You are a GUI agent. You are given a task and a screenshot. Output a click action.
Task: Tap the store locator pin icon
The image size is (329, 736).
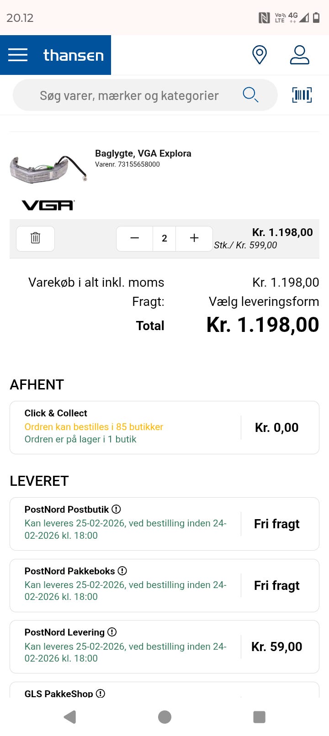click(259, 55)
